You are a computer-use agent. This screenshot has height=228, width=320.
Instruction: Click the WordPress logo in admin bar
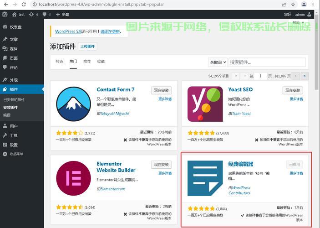(x=5, y=15)
